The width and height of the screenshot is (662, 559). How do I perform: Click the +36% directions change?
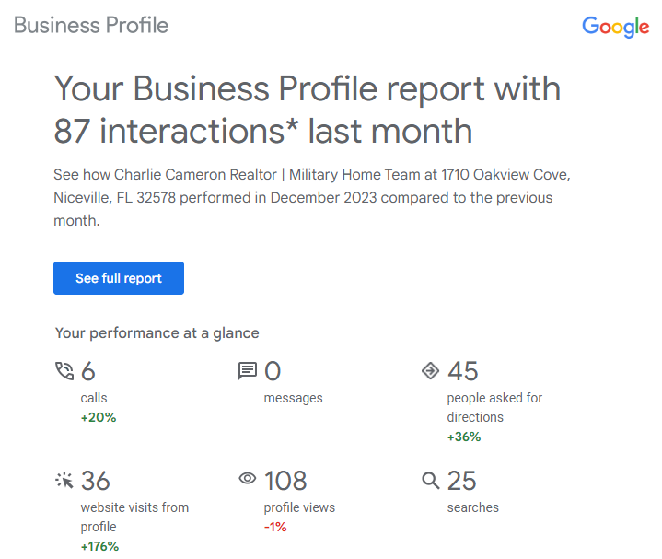point(464,437)
